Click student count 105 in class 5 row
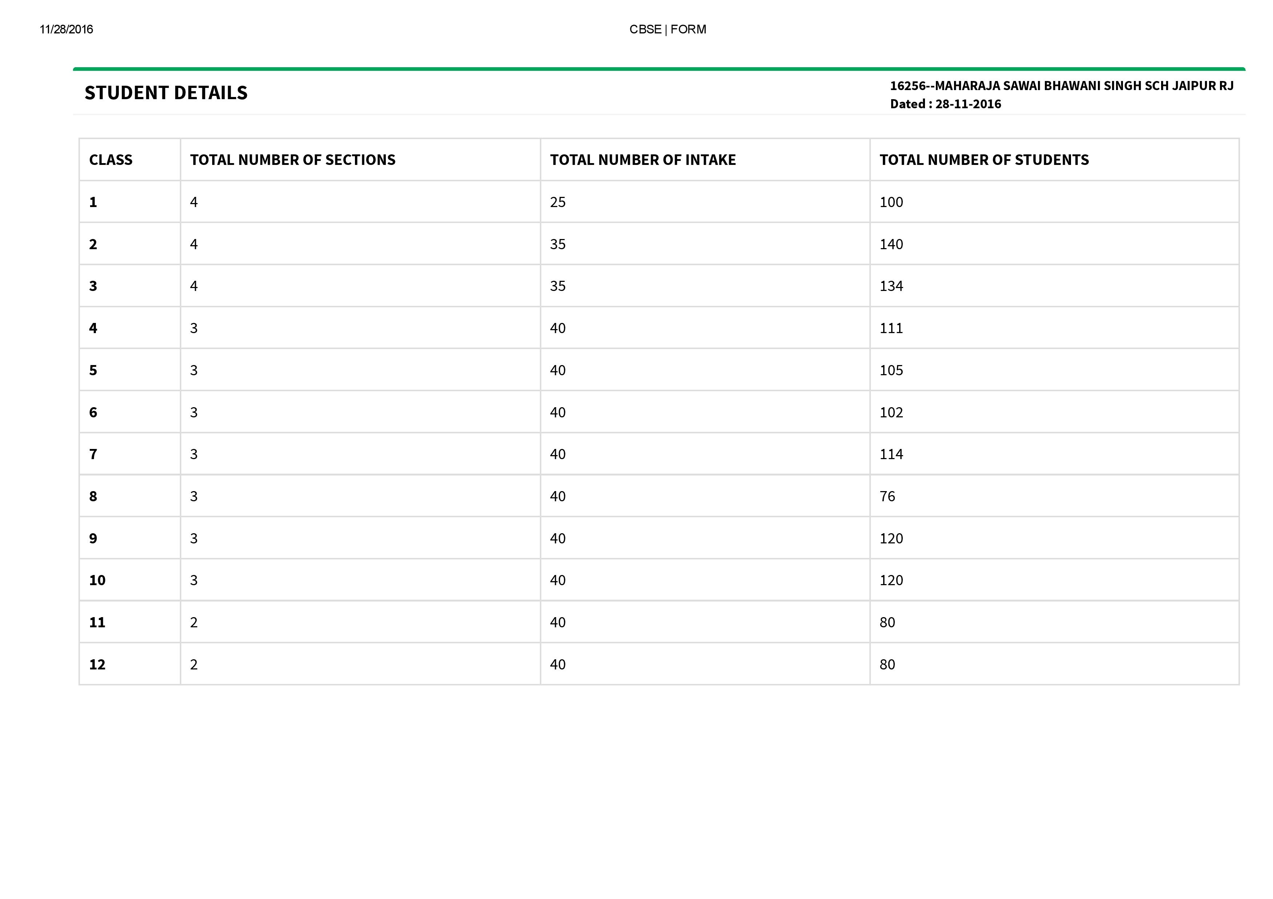The height and width of the screenshot is (899, 1273). click(891, 370)
